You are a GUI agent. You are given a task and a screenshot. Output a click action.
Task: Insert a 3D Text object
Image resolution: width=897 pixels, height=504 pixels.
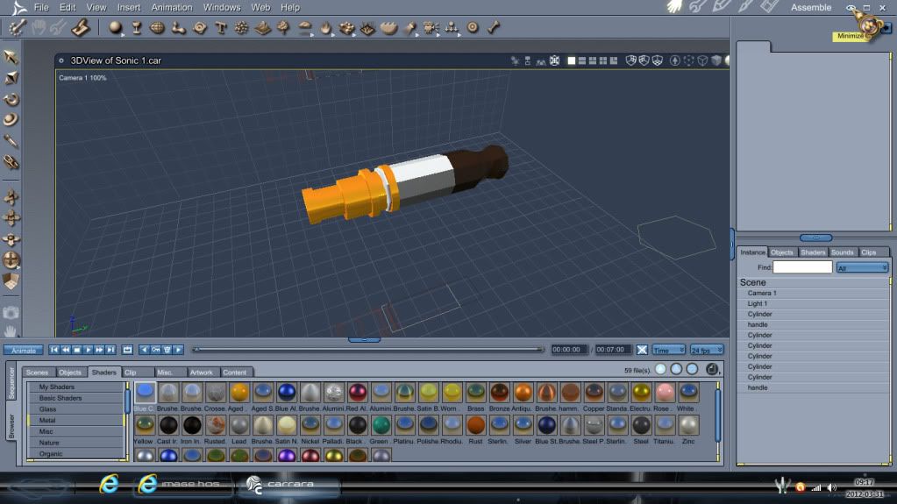(221, 27)
